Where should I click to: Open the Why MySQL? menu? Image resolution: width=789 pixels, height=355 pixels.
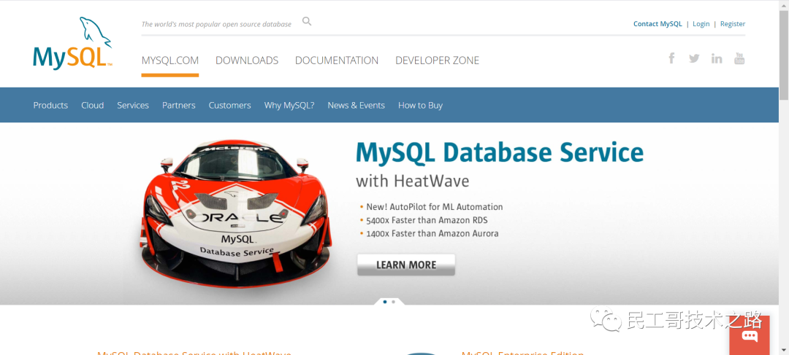289,106
